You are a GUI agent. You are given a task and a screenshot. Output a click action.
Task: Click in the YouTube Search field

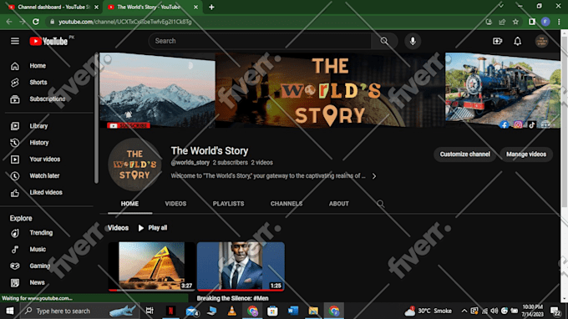click(x=260, y=41)
